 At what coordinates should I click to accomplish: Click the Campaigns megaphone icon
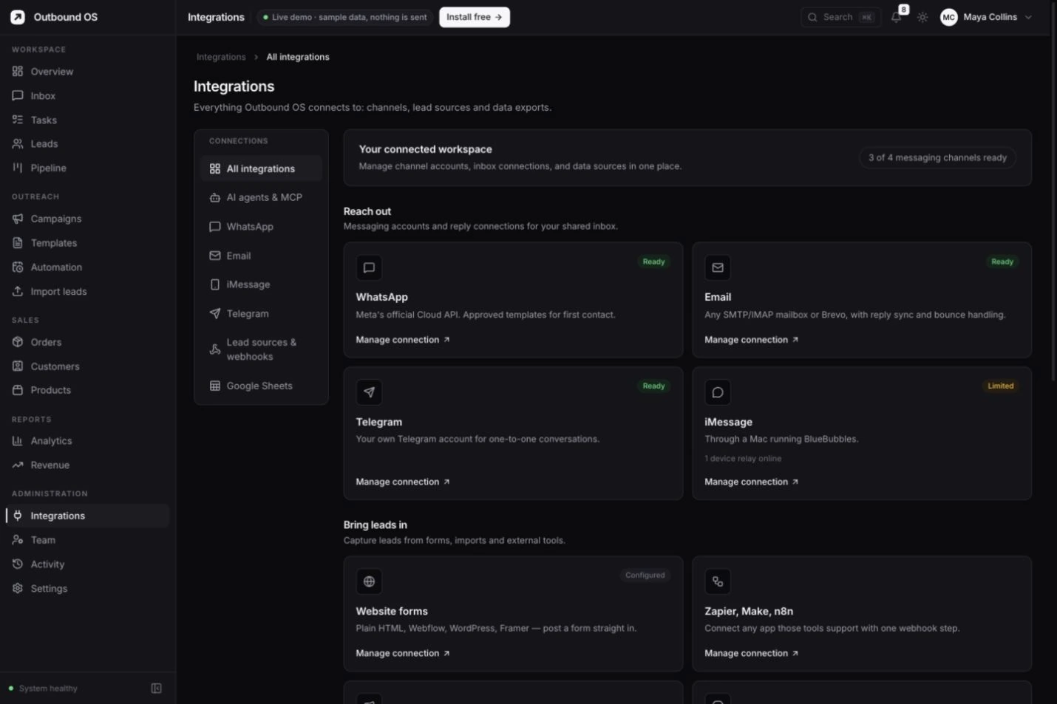18,219
